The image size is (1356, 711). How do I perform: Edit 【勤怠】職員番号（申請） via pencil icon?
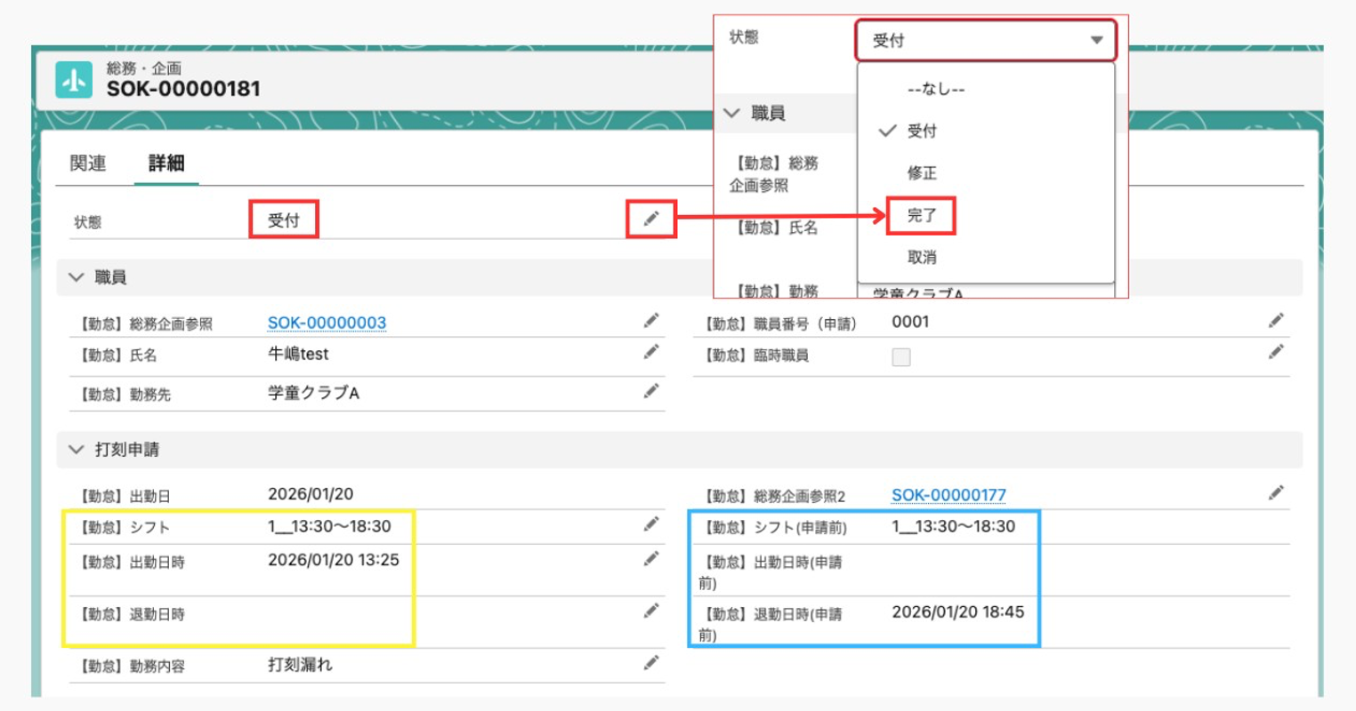(x=1276, y=321)
